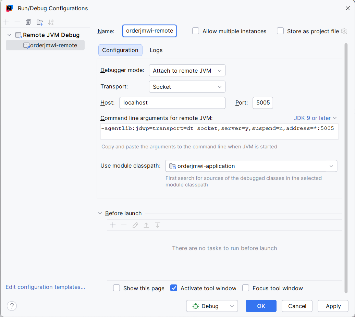Open the Transport dropdown
Viewport: 355px width, 317px height.
(219, 86)
